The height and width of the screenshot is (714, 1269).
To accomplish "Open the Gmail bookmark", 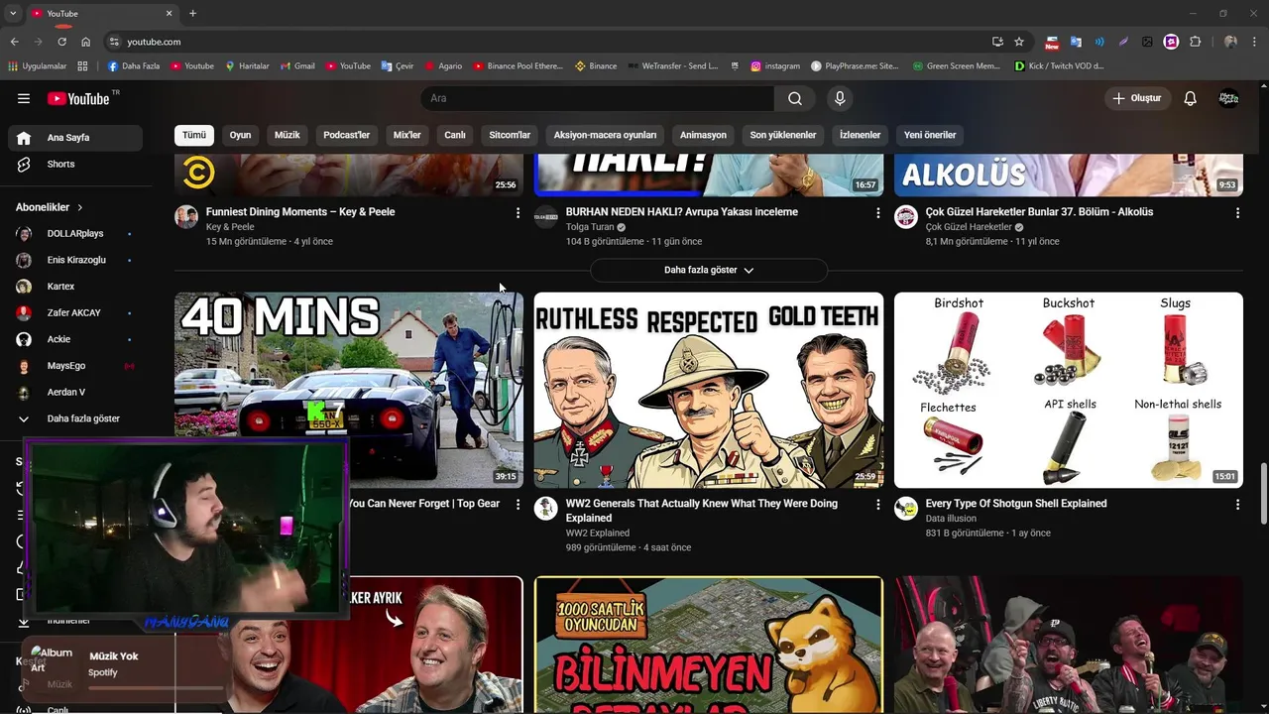I will coord(297,66).
